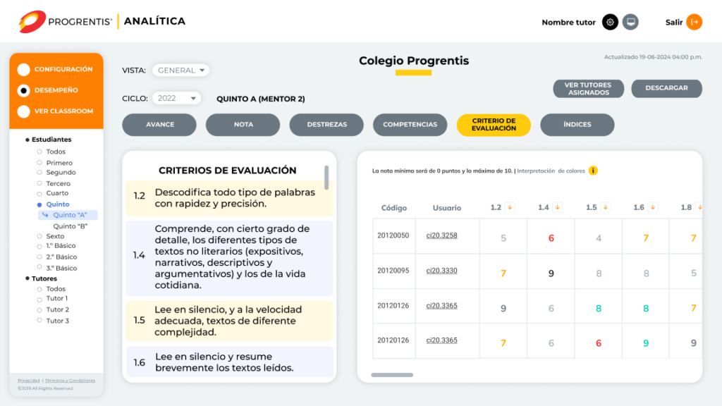The image size is (722, 406).
Task: Click the criteria list vertical scrollbar
Action: click(326, 177)
